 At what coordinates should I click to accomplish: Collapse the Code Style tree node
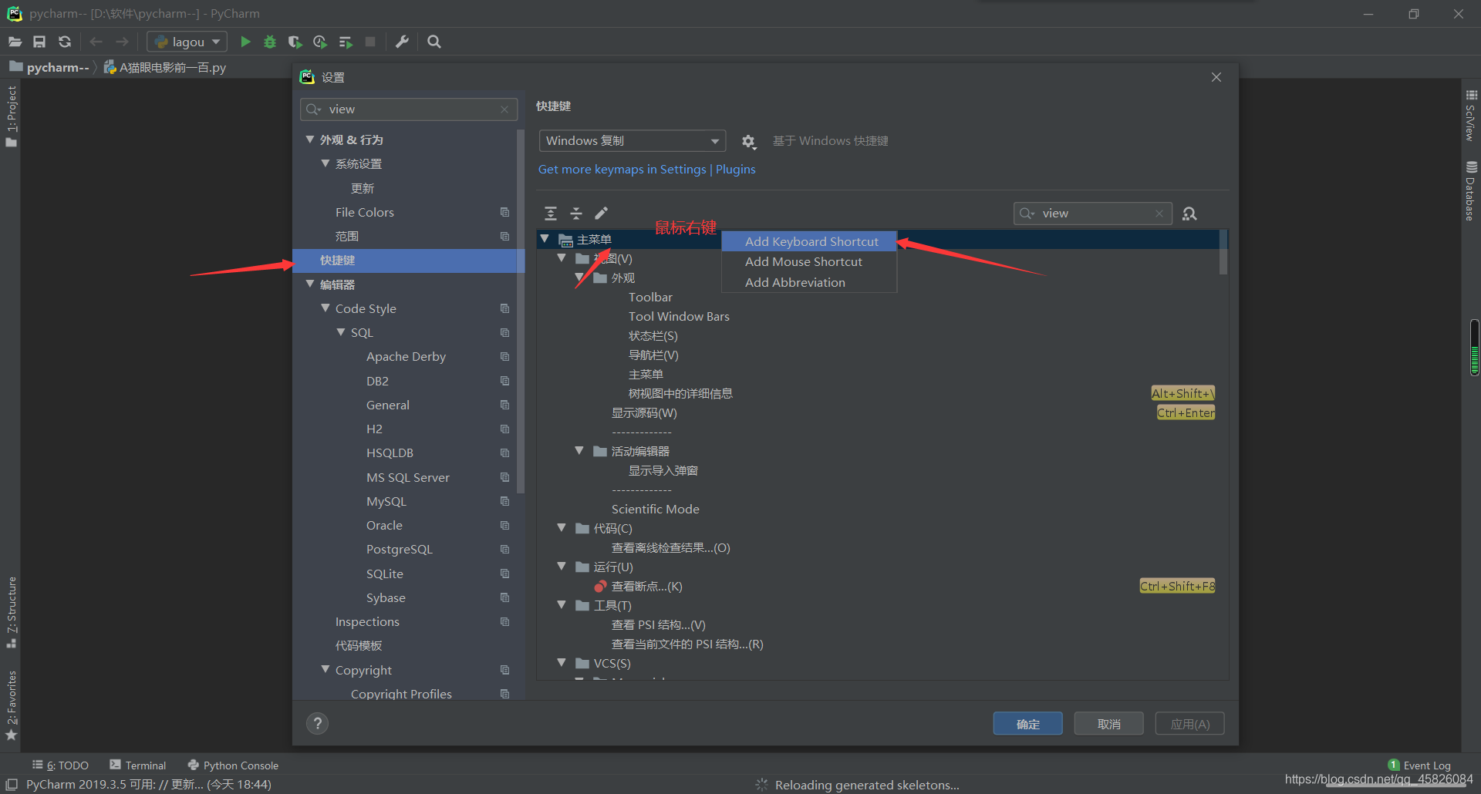pos(326,308)
